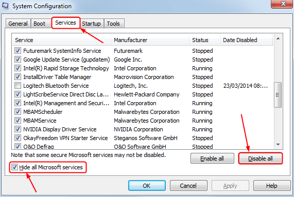294x197 pixels.
Task: Click the Google Inc. manufacturer cell
Action: (128, 60)
